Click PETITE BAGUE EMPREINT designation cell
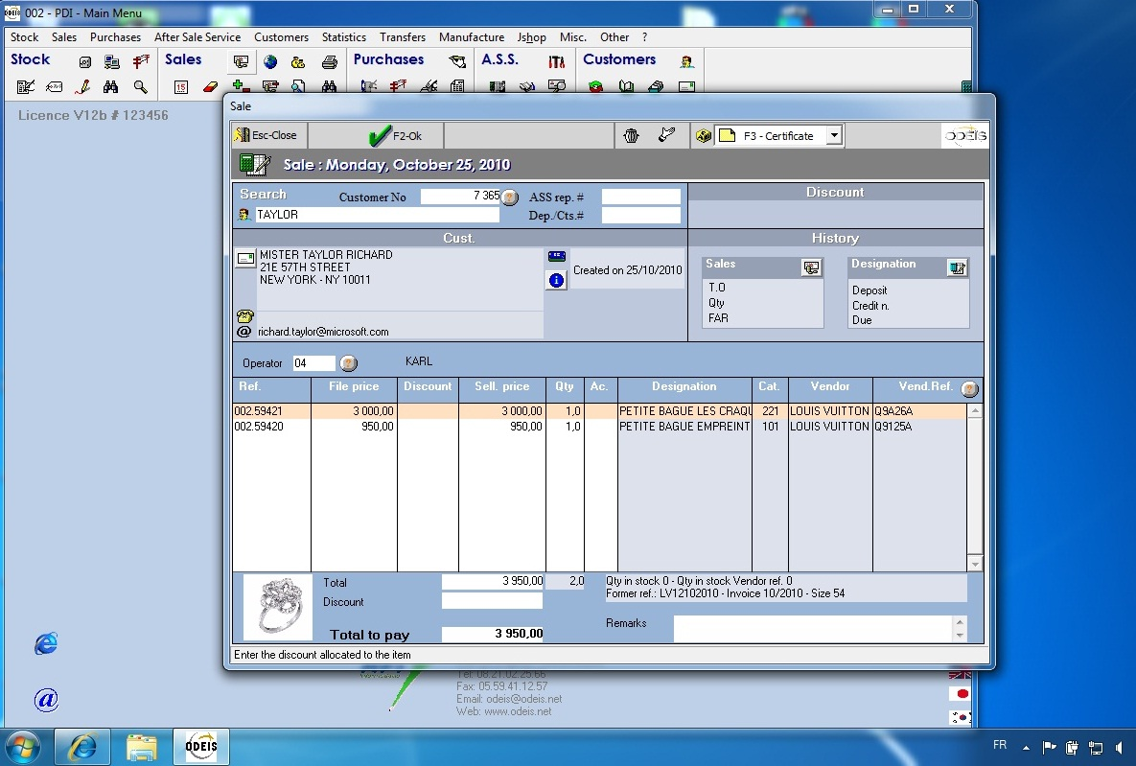This screenshot has width=1136, height=766. 684,427
